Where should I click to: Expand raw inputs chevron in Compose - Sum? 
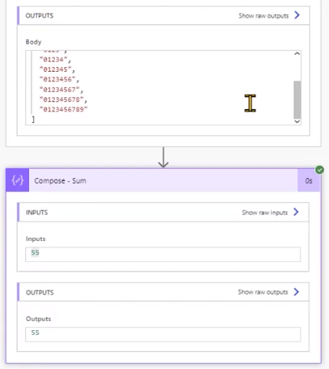pyautogui.click(x=296, y=212)
